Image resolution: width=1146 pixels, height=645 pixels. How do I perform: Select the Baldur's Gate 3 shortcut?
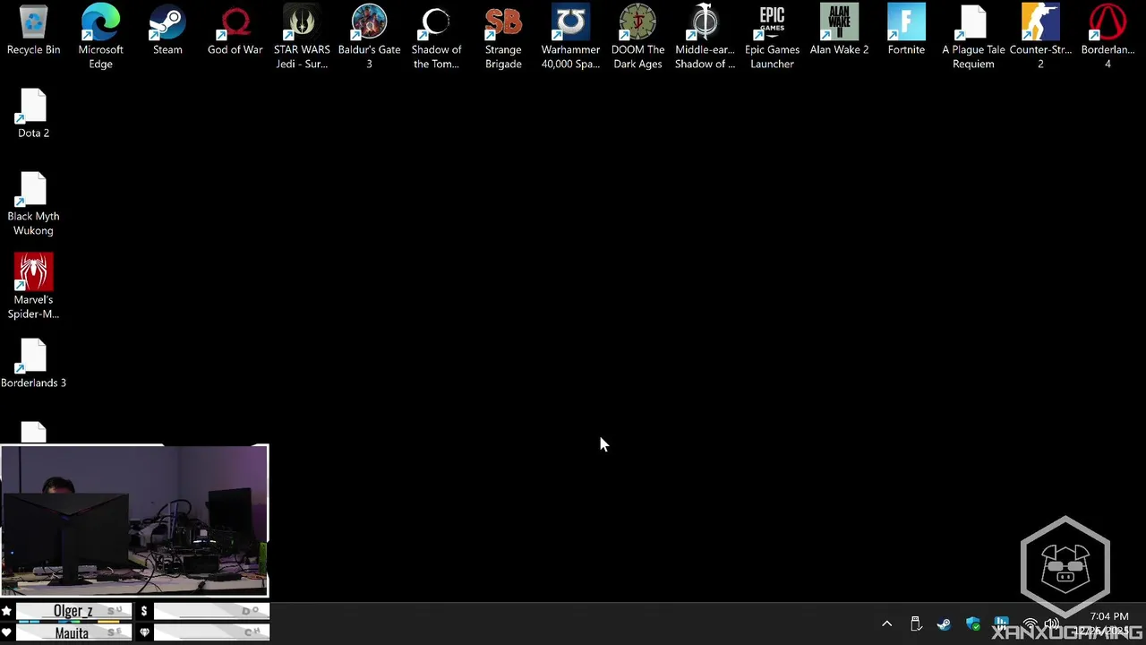[369, 36]
